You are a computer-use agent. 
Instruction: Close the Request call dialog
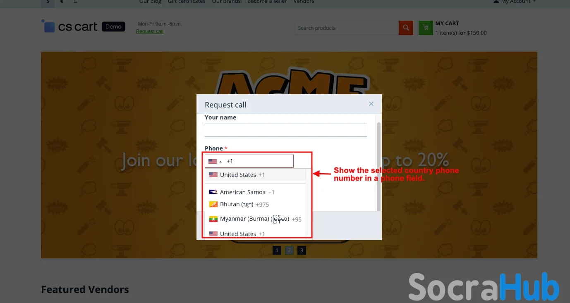[x=371, y=104]
